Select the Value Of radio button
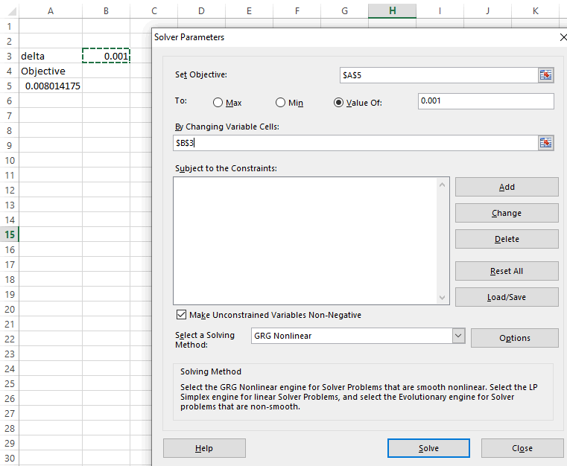The width and height of the screenshot is (567, 466). coord(338,103)
